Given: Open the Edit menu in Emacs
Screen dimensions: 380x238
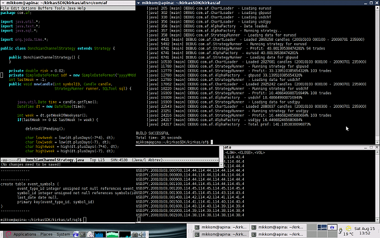Looking at the screenshot, I should (x=15, y=9).
